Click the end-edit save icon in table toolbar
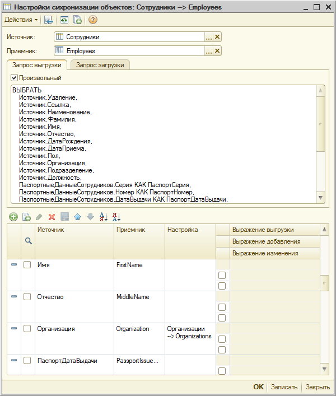 point(64,217)
